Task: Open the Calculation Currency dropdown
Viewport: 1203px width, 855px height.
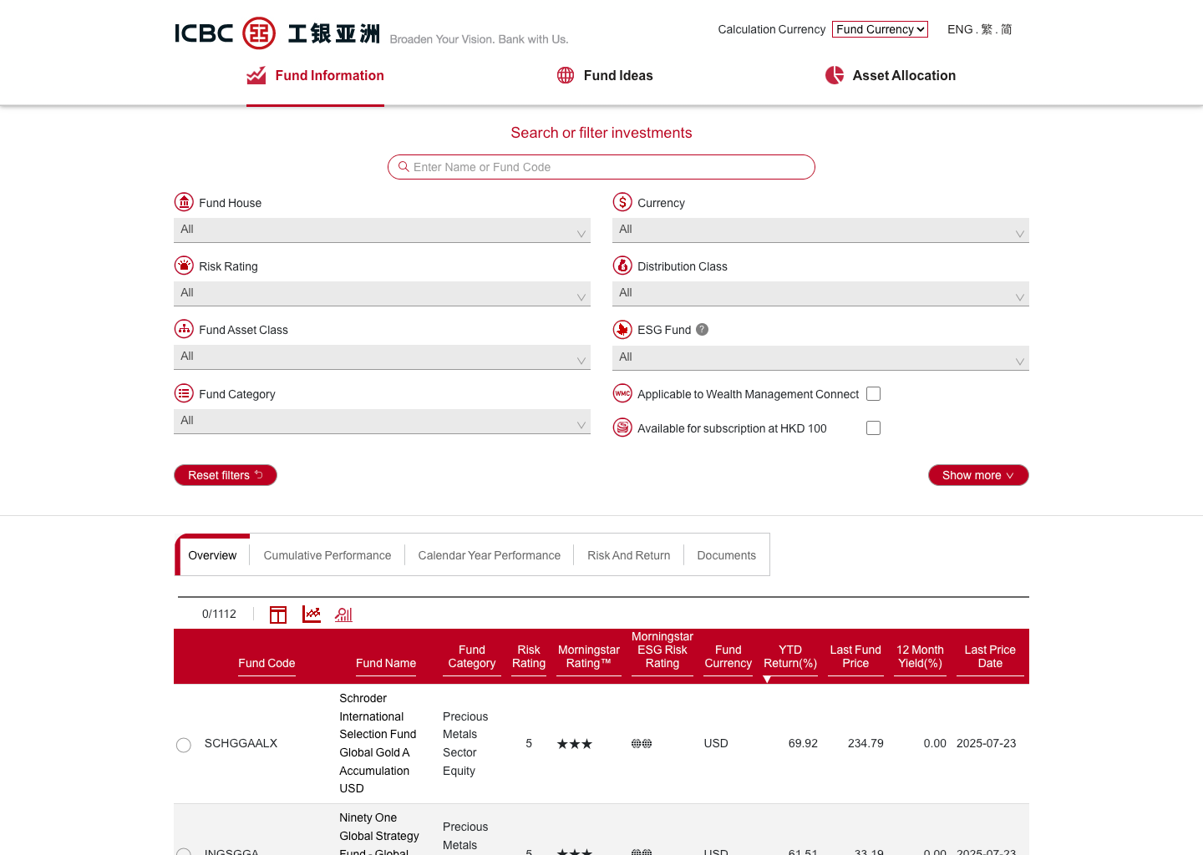Action: (x=880, y=29)
